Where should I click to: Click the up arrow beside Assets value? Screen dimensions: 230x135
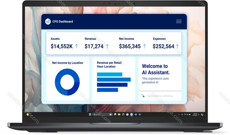(x=77, y=46)
